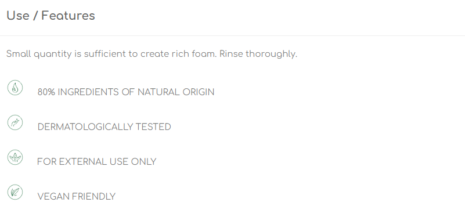Click the word TESTED in second feature
Image resolution: width=465 pixels, height=213 pixels.
(x=153, y=127)
